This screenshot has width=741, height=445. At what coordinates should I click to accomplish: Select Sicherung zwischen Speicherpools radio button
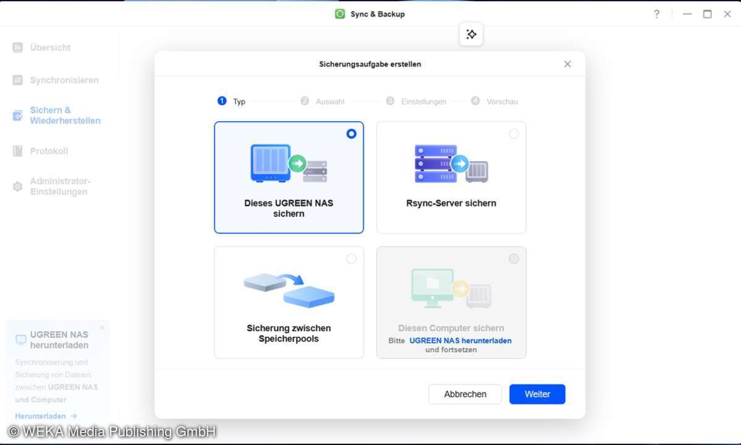351,259
